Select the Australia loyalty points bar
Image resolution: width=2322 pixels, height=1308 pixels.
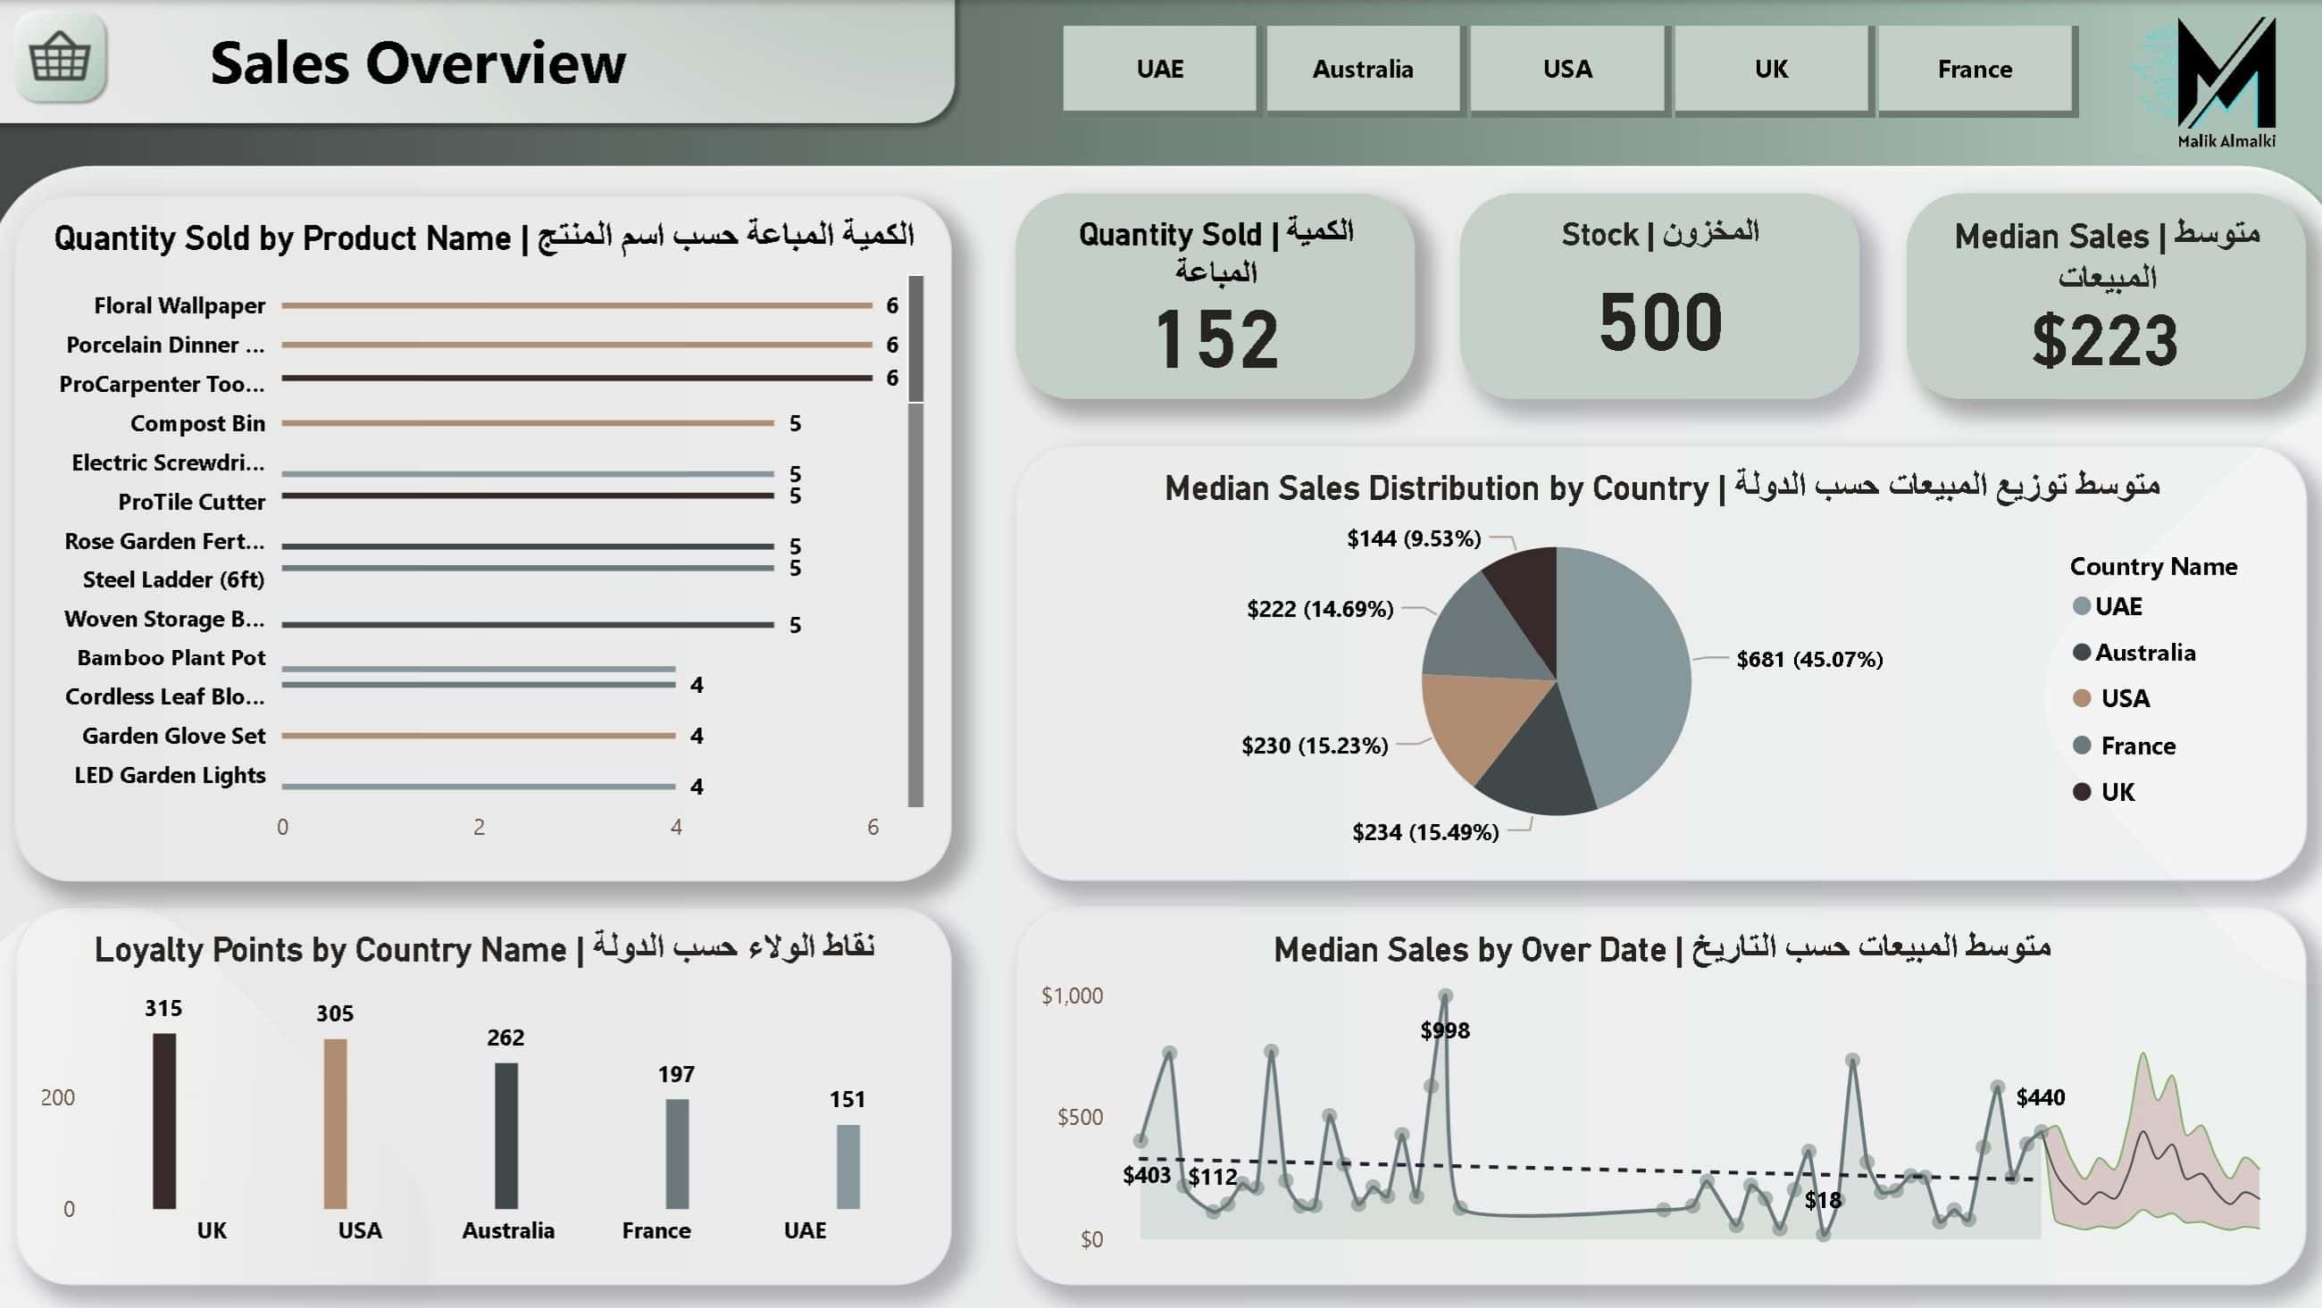click(x=506, y=1136)
